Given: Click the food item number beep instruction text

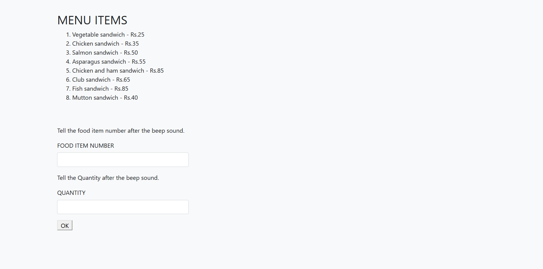Looking at the screenshot, I should [121, 131].
